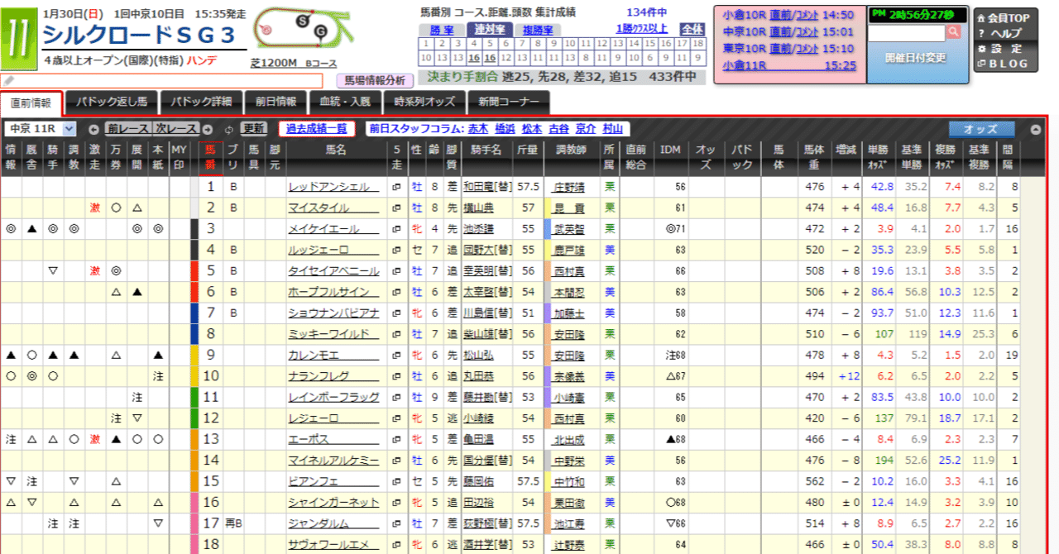
Task: Click the forward arrow after 次レース
Action: 207,129
